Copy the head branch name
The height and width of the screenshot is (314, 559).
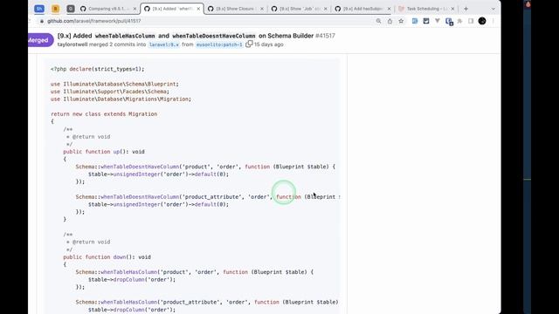coord(249,44)
